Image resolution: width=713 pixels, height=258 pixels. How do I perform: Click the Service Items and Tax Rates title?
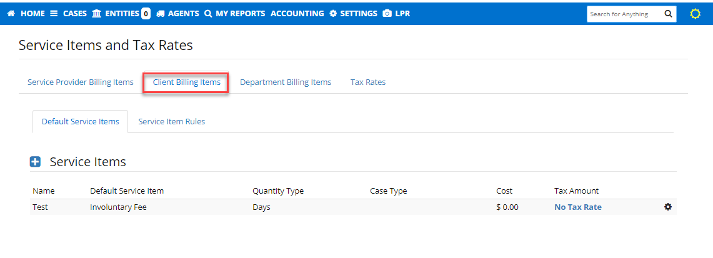(106, 45)
